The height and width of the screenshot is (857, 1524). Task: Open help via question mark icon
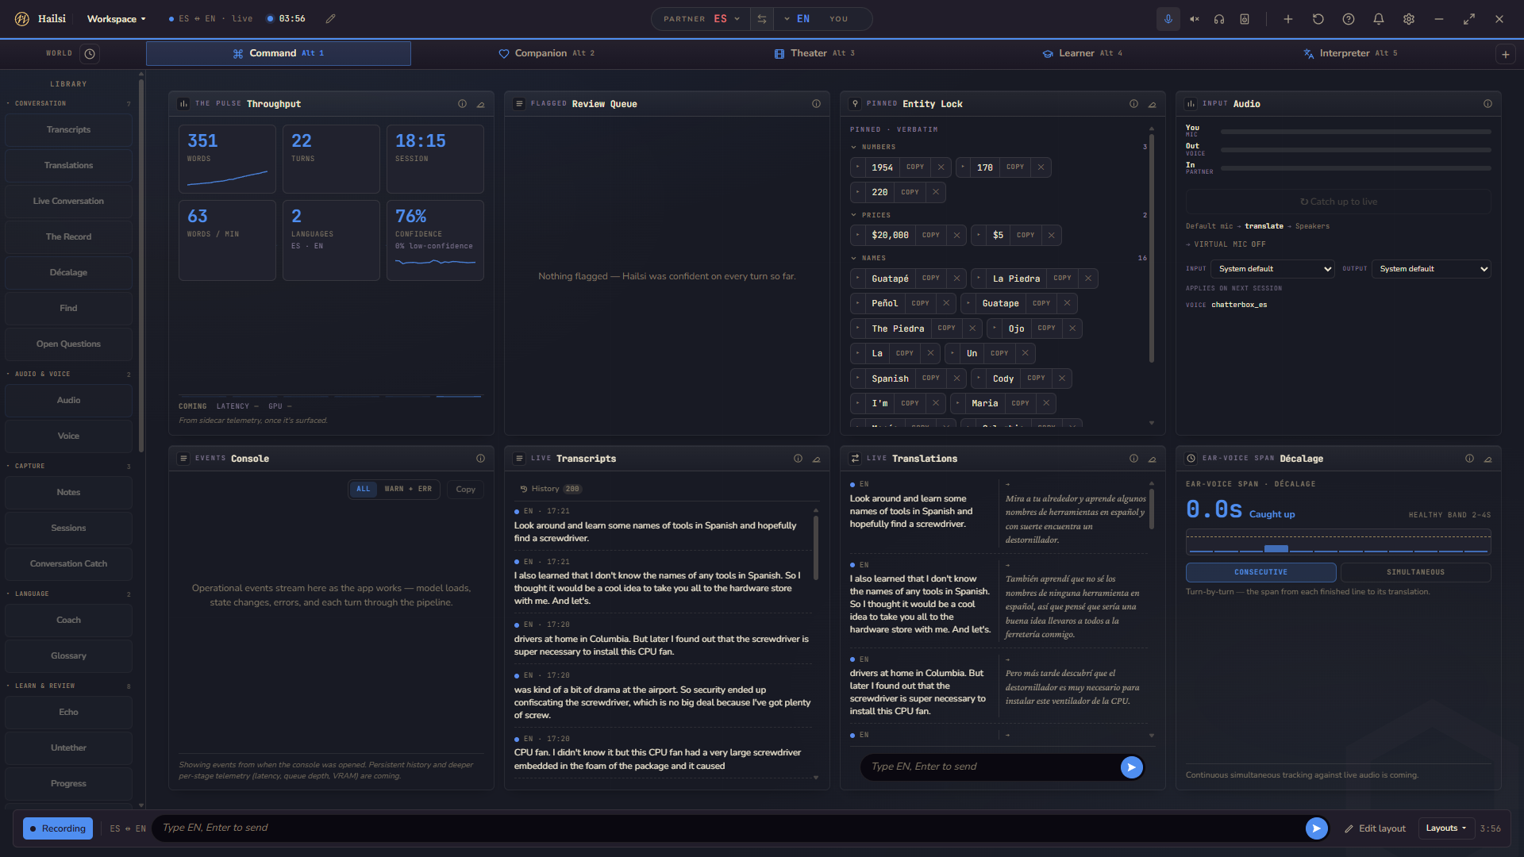click(1349, 19)
